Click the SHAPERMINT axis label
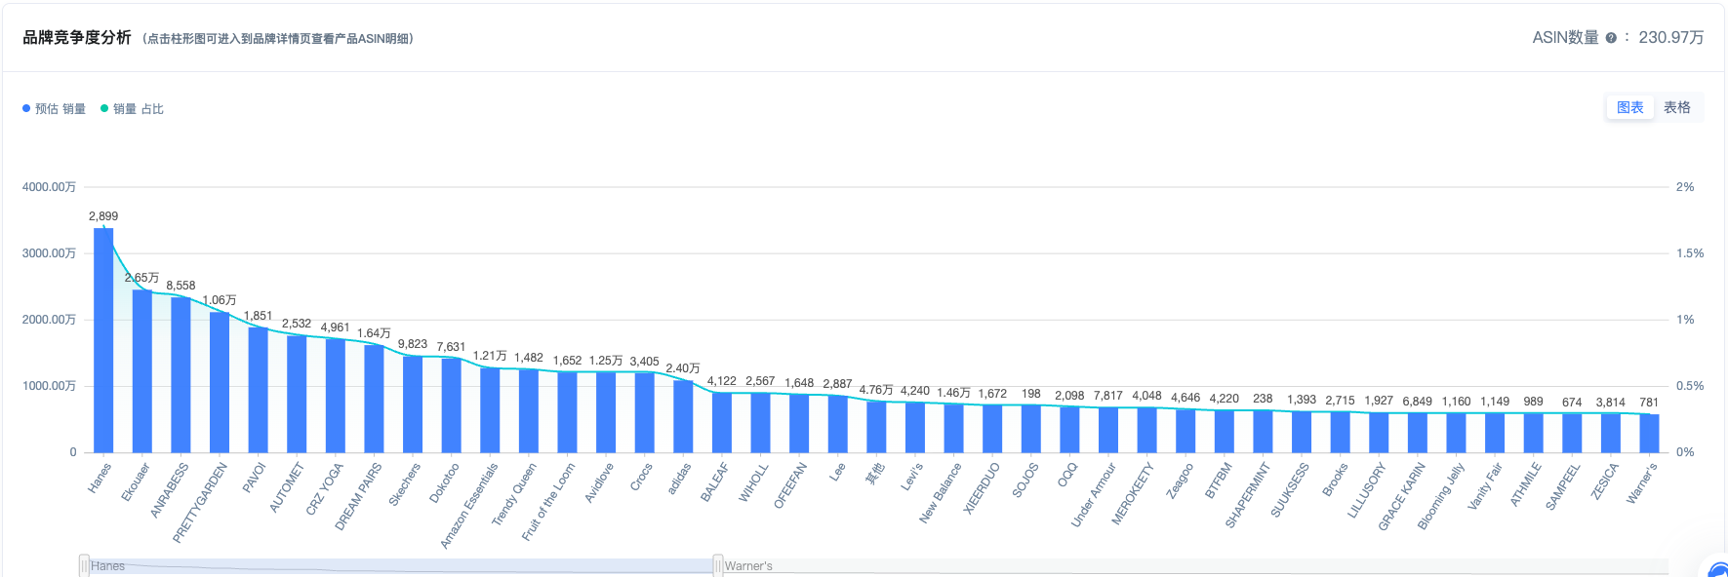 click(1248, 495)
